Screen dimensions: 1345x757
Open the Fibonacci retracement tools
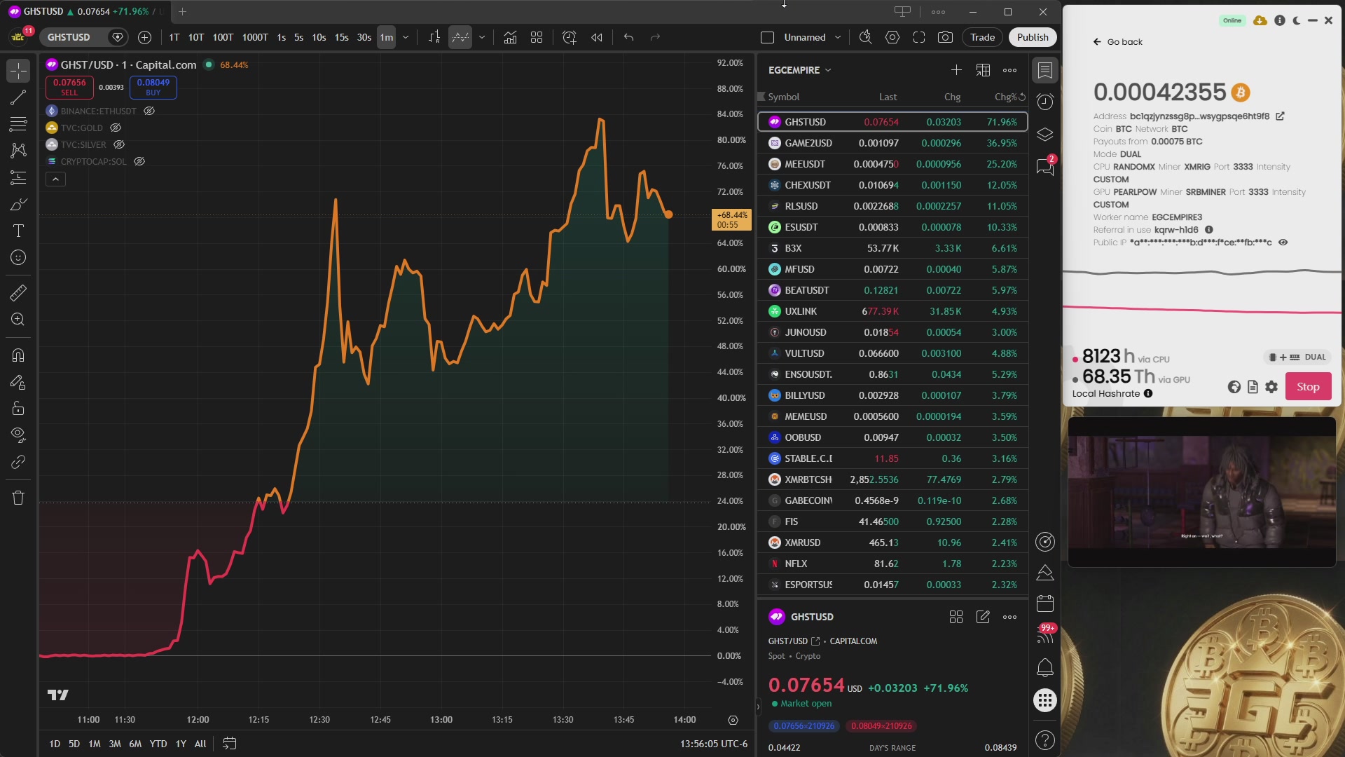point(18,124)
